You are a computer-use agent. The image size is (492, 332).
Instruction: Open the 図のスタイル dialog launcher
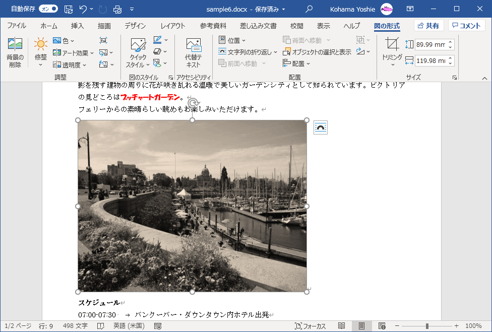171,78
